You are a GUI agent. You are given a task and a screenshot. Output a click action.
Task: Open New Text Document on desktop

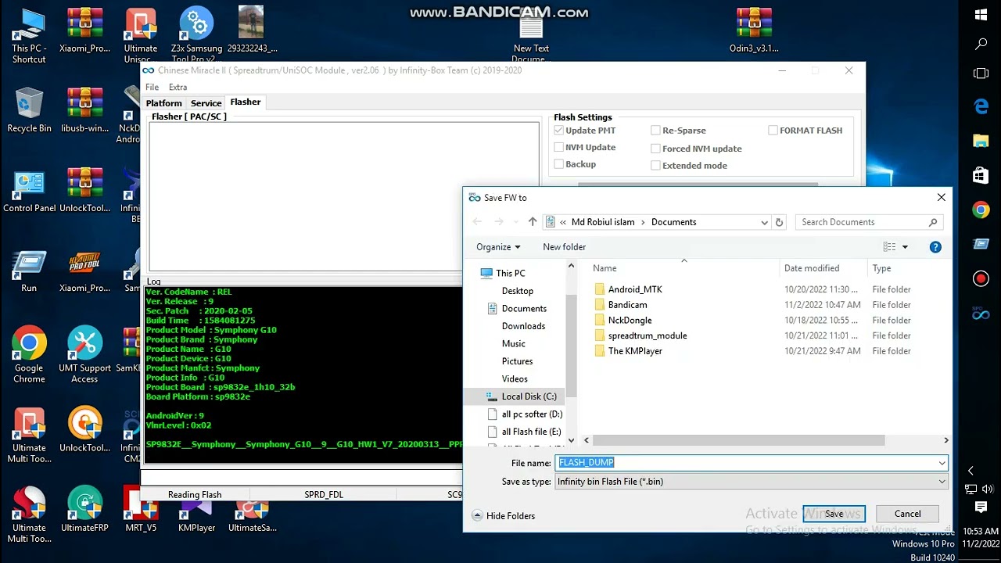[531, 35]
